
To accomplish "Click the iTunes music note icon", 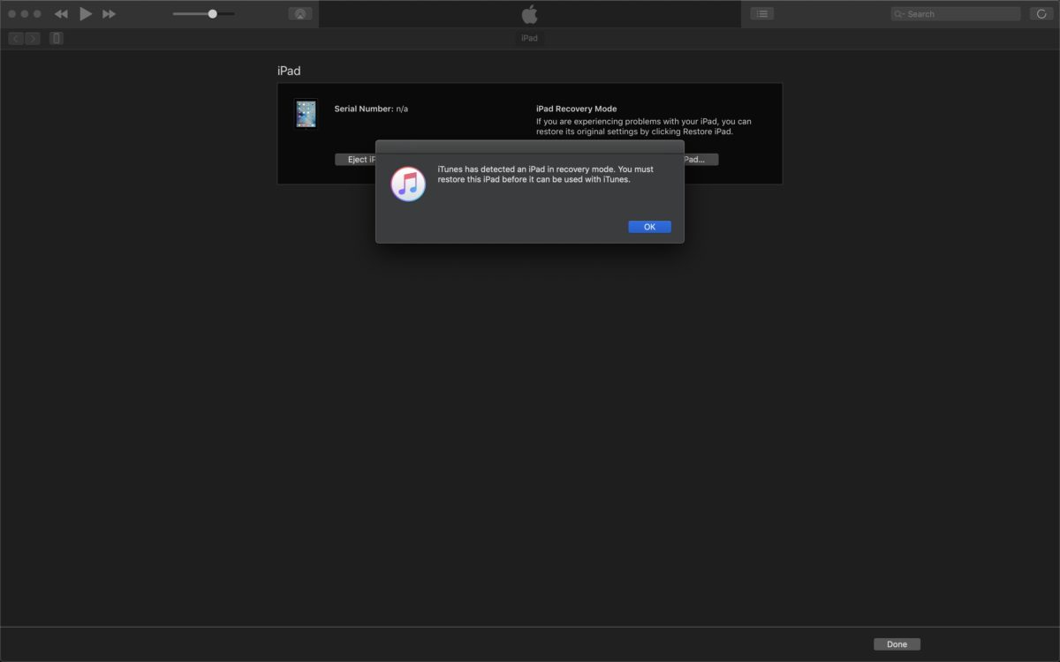I will (408, 184).
